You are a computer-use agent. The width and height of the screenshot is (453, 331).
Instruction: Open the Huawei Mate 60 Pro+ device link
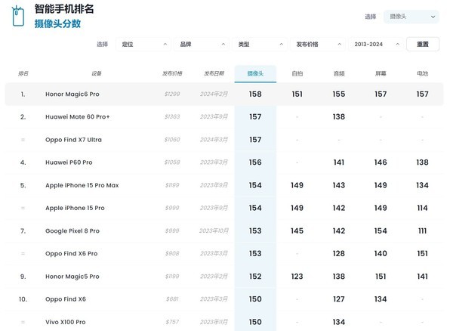[x=78, y=117]
